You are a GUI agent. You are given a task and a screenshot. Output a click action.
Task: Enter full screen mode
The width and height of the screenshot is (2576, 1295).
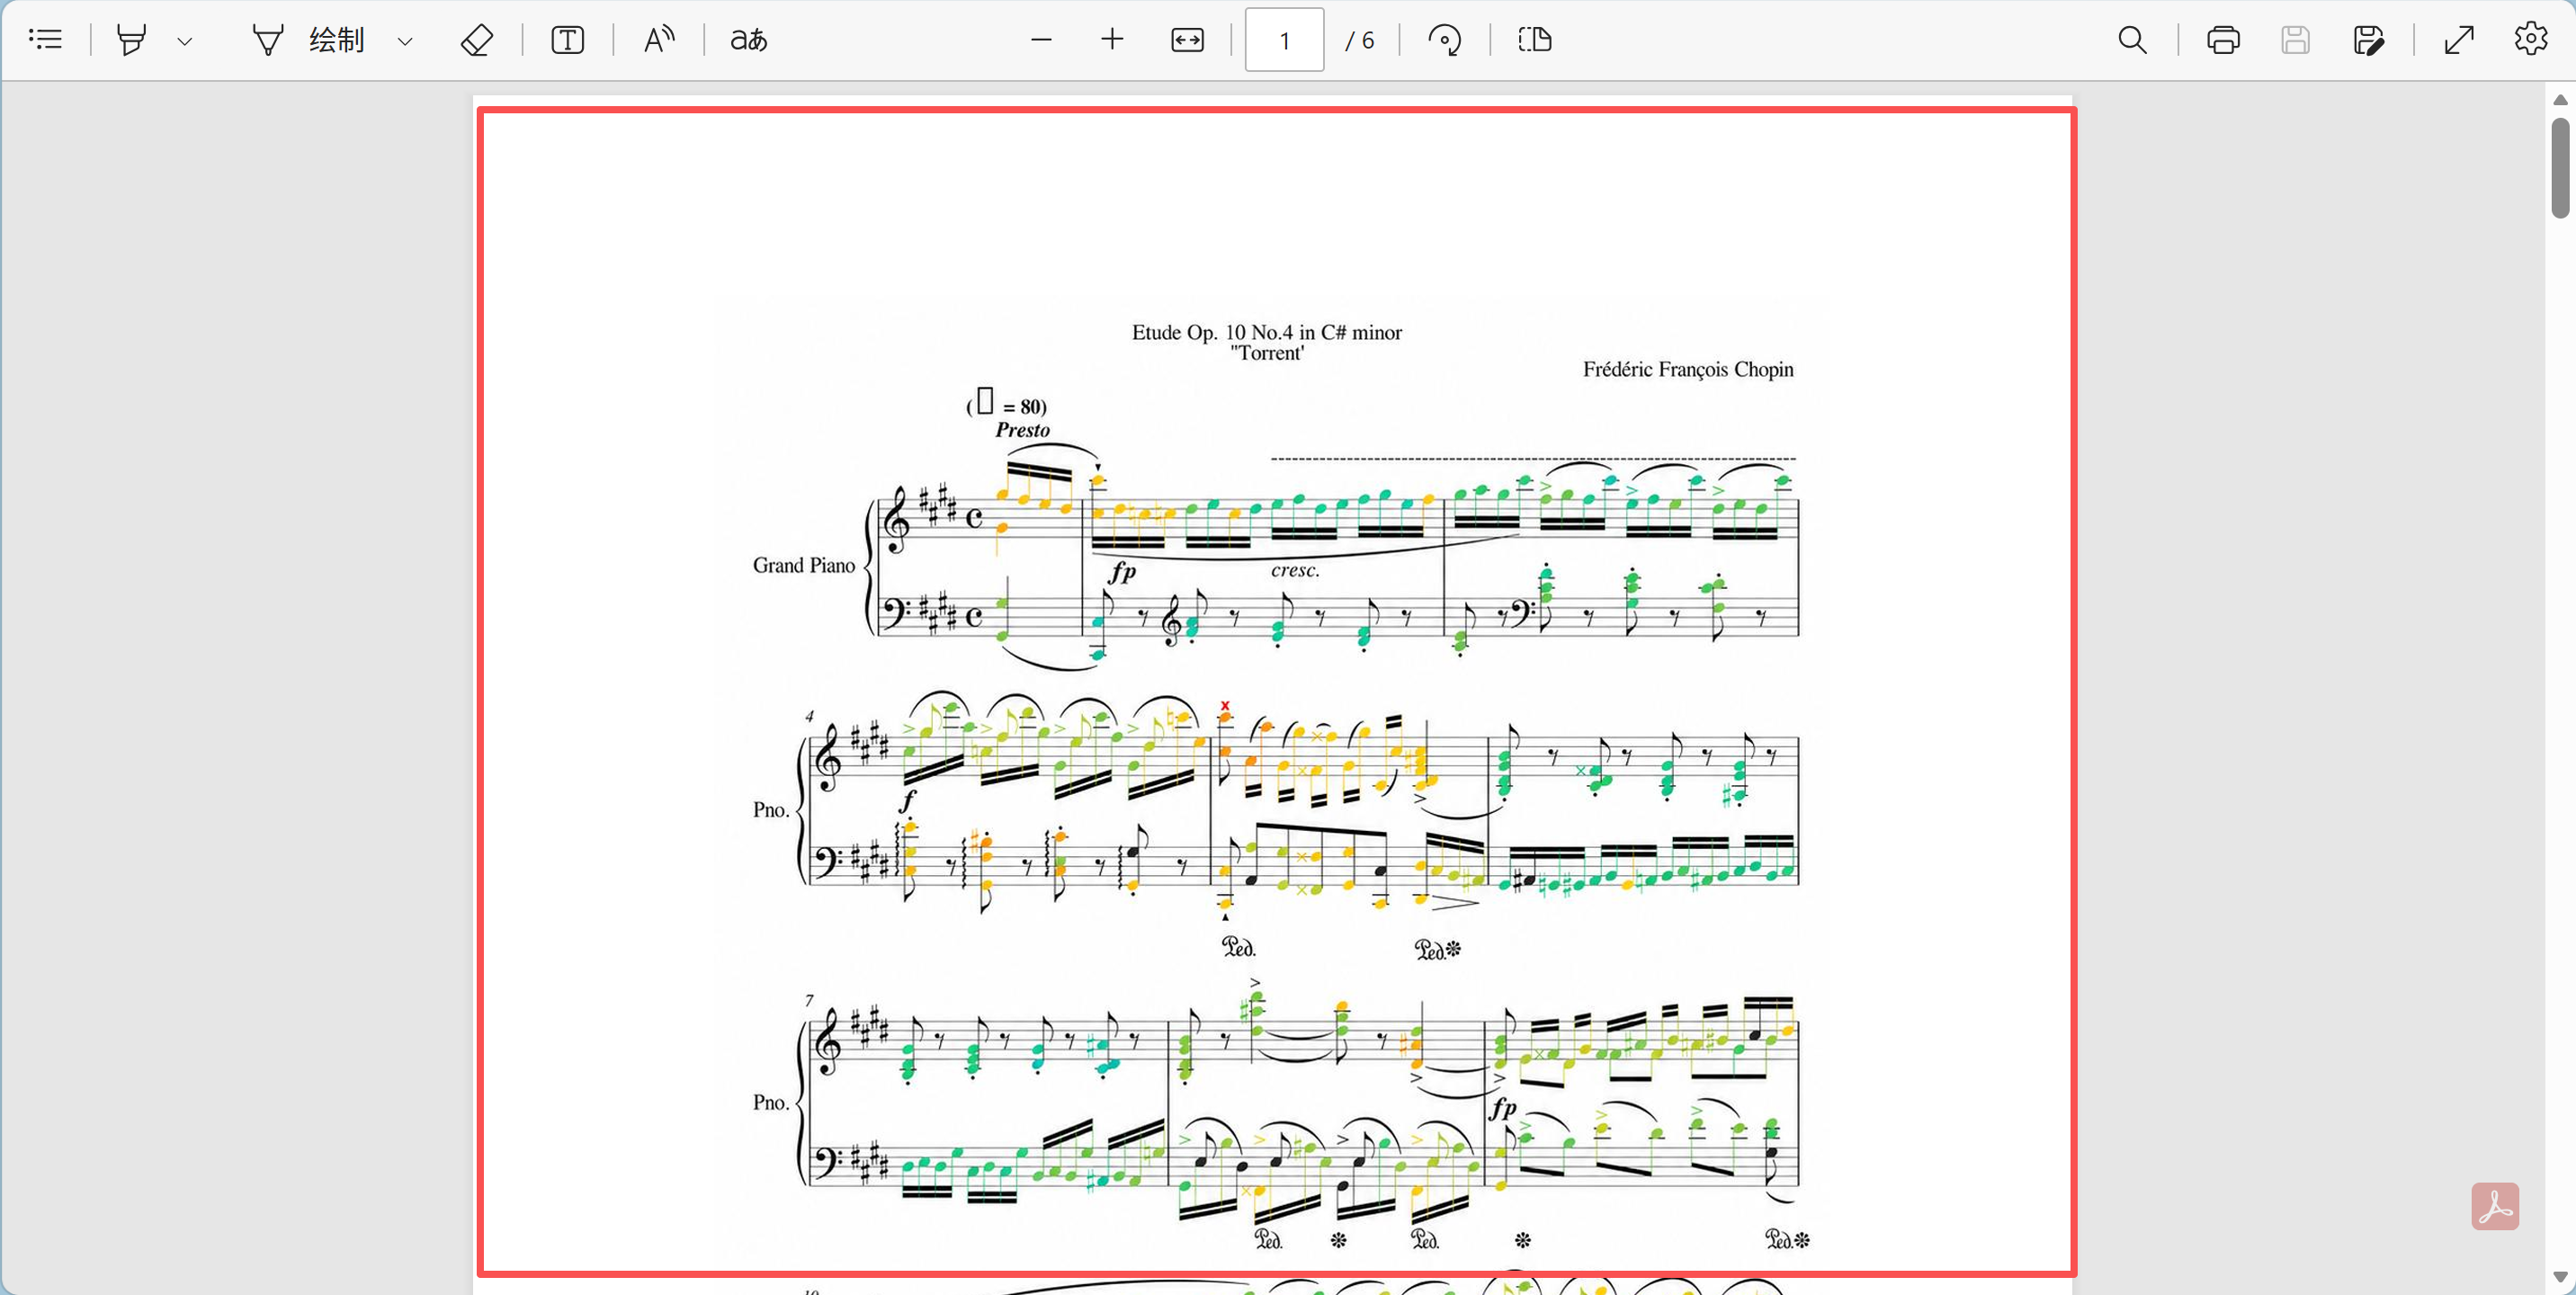point(2459,40)
